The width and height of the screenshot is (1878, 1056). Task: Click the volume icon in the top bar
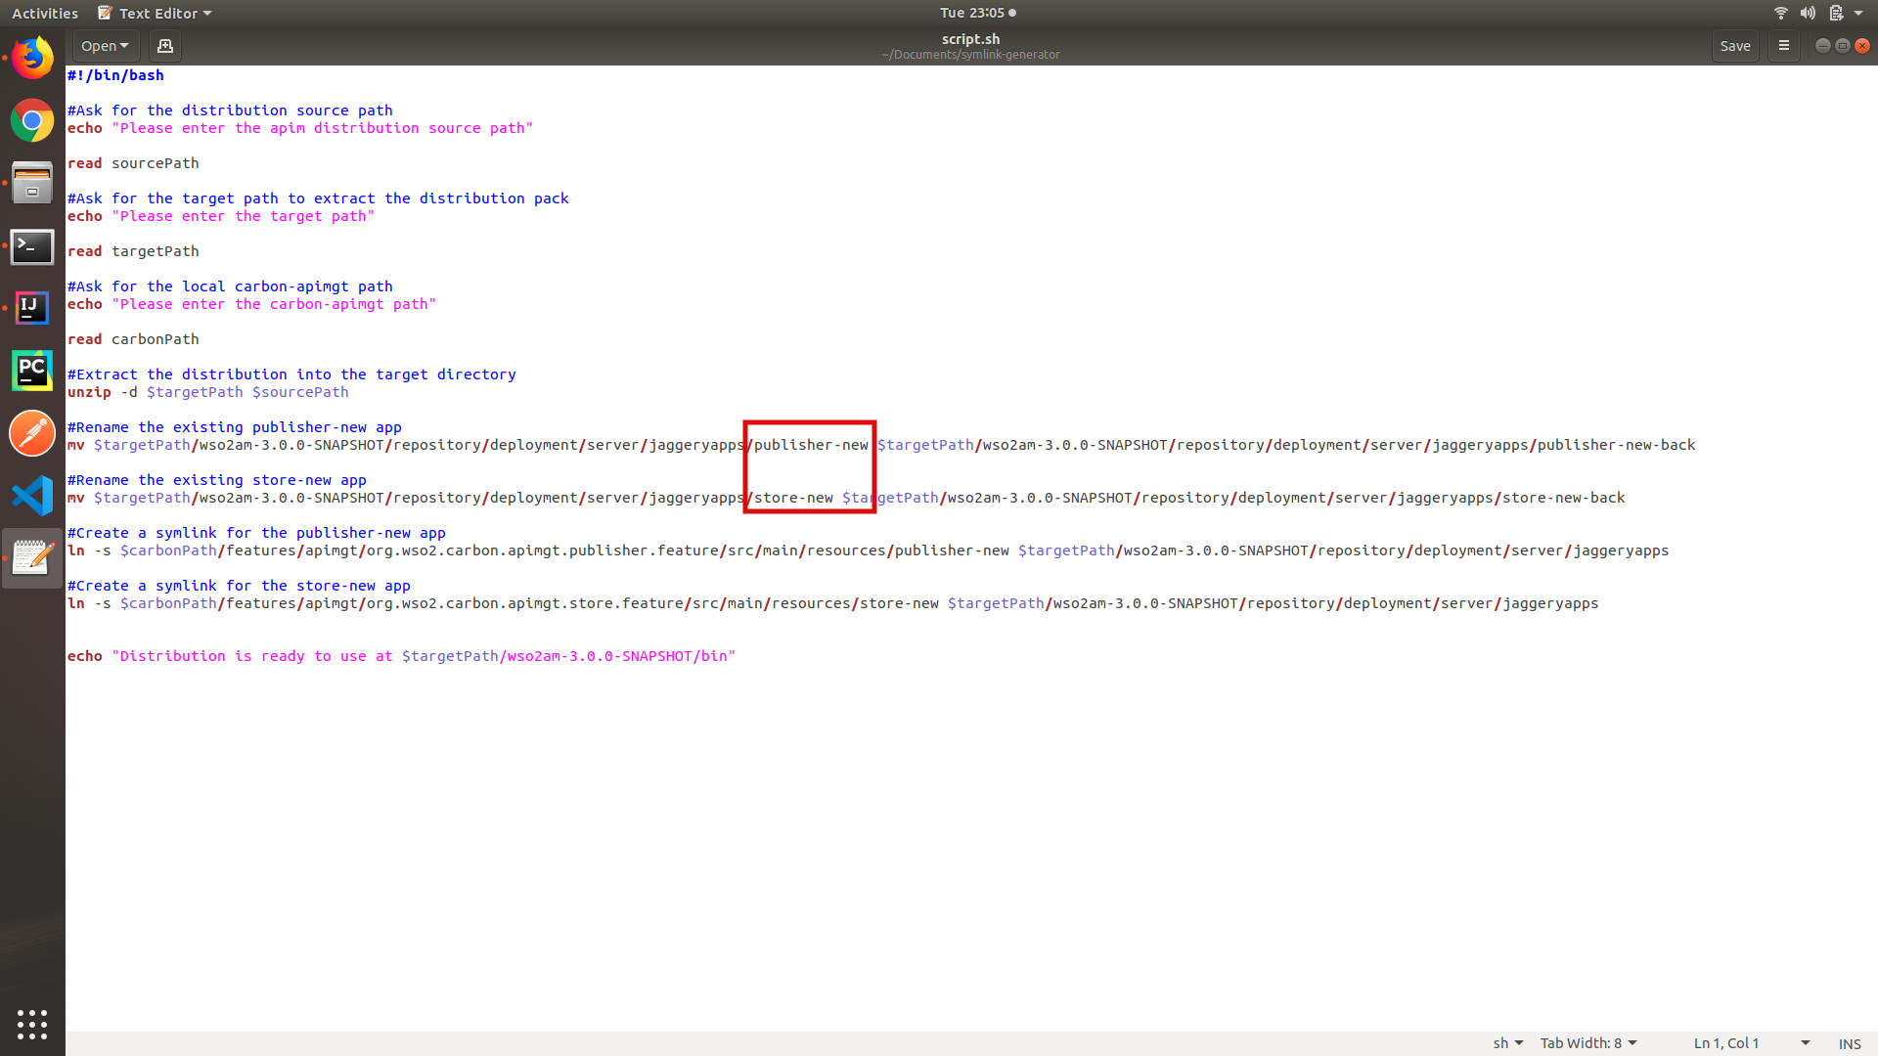1806,13
